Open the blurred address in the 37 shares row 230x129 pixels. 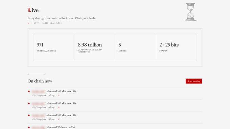tap(38, 127)
